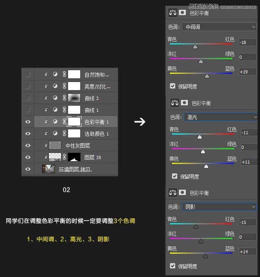Viewport: 260px width, 277px height.
Task: Click the balance-scale icon in the 阴影 panel
Action: (x=173, y=193)
